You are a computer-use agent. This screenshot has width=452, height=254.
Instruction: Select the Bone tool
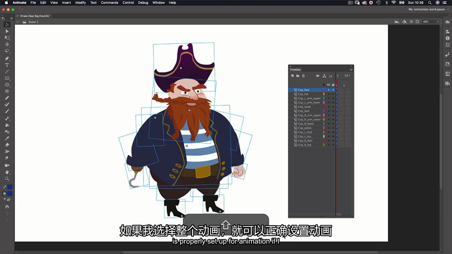click(7, 119)
